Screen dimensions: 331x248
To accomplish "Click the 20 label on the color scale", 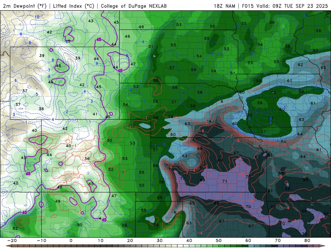I will (130, 241).
